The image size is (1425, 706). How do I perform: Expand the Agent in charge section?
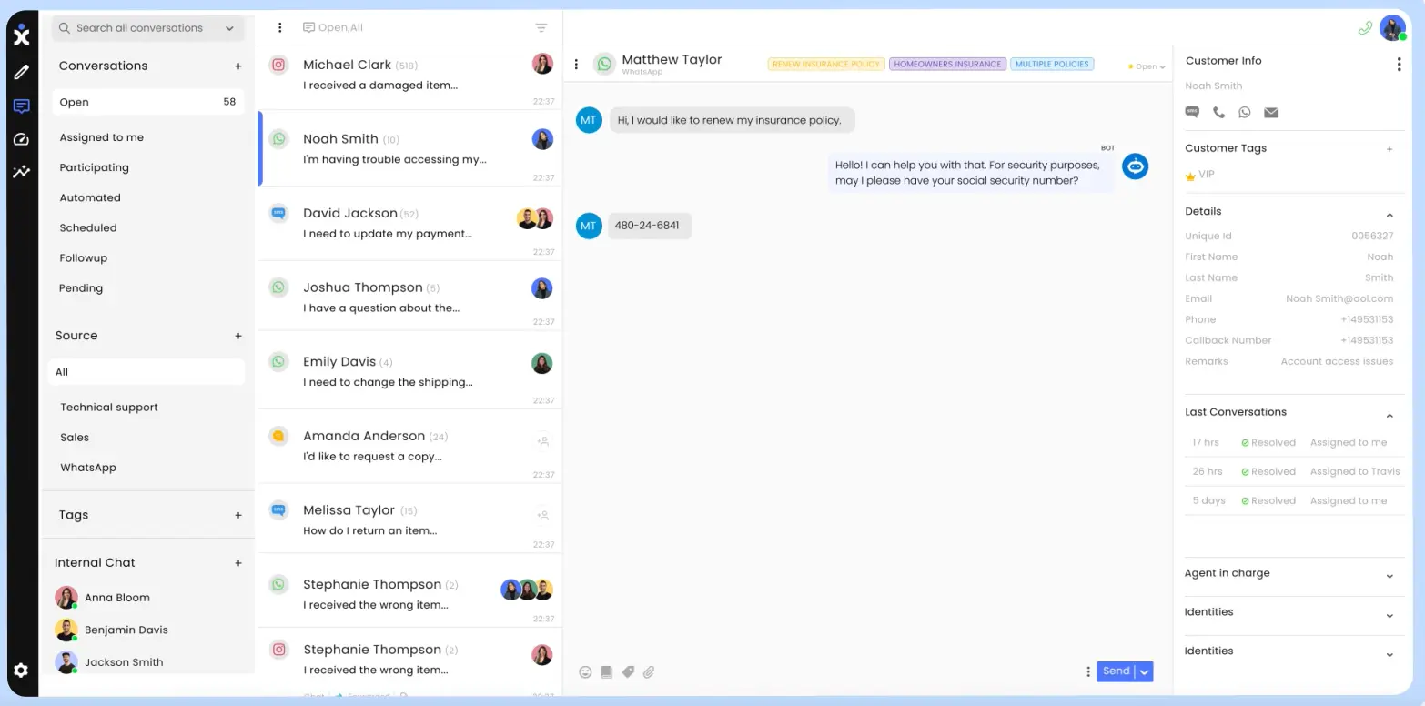click(1390, 576)
